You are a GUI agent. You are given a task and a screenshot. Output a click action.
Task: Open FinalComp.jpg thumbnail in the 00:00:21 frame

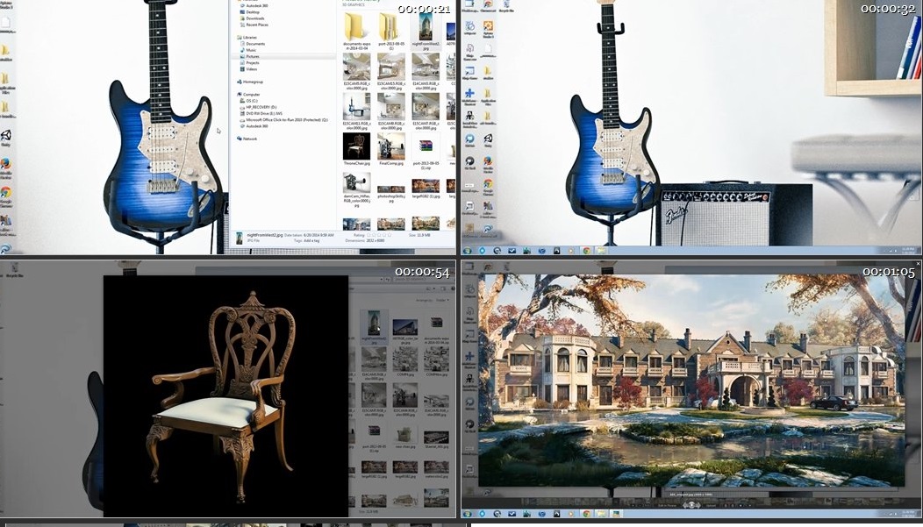(x=390, y=146)
